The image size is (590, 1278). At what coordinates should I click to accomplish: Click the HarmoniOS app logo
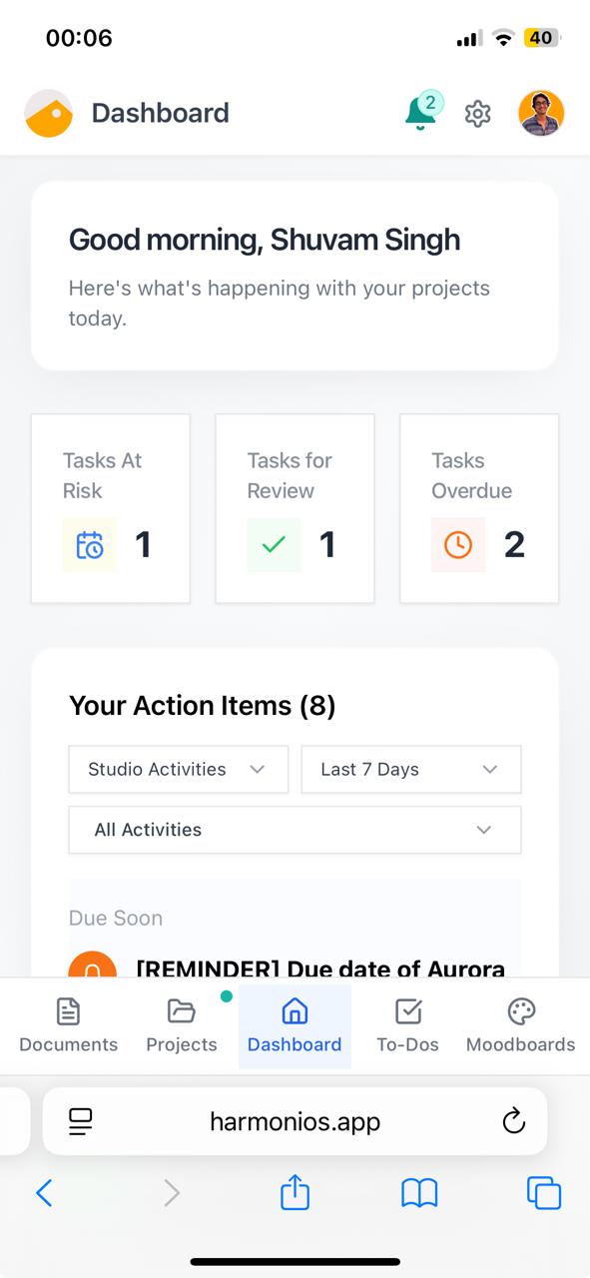48,113
